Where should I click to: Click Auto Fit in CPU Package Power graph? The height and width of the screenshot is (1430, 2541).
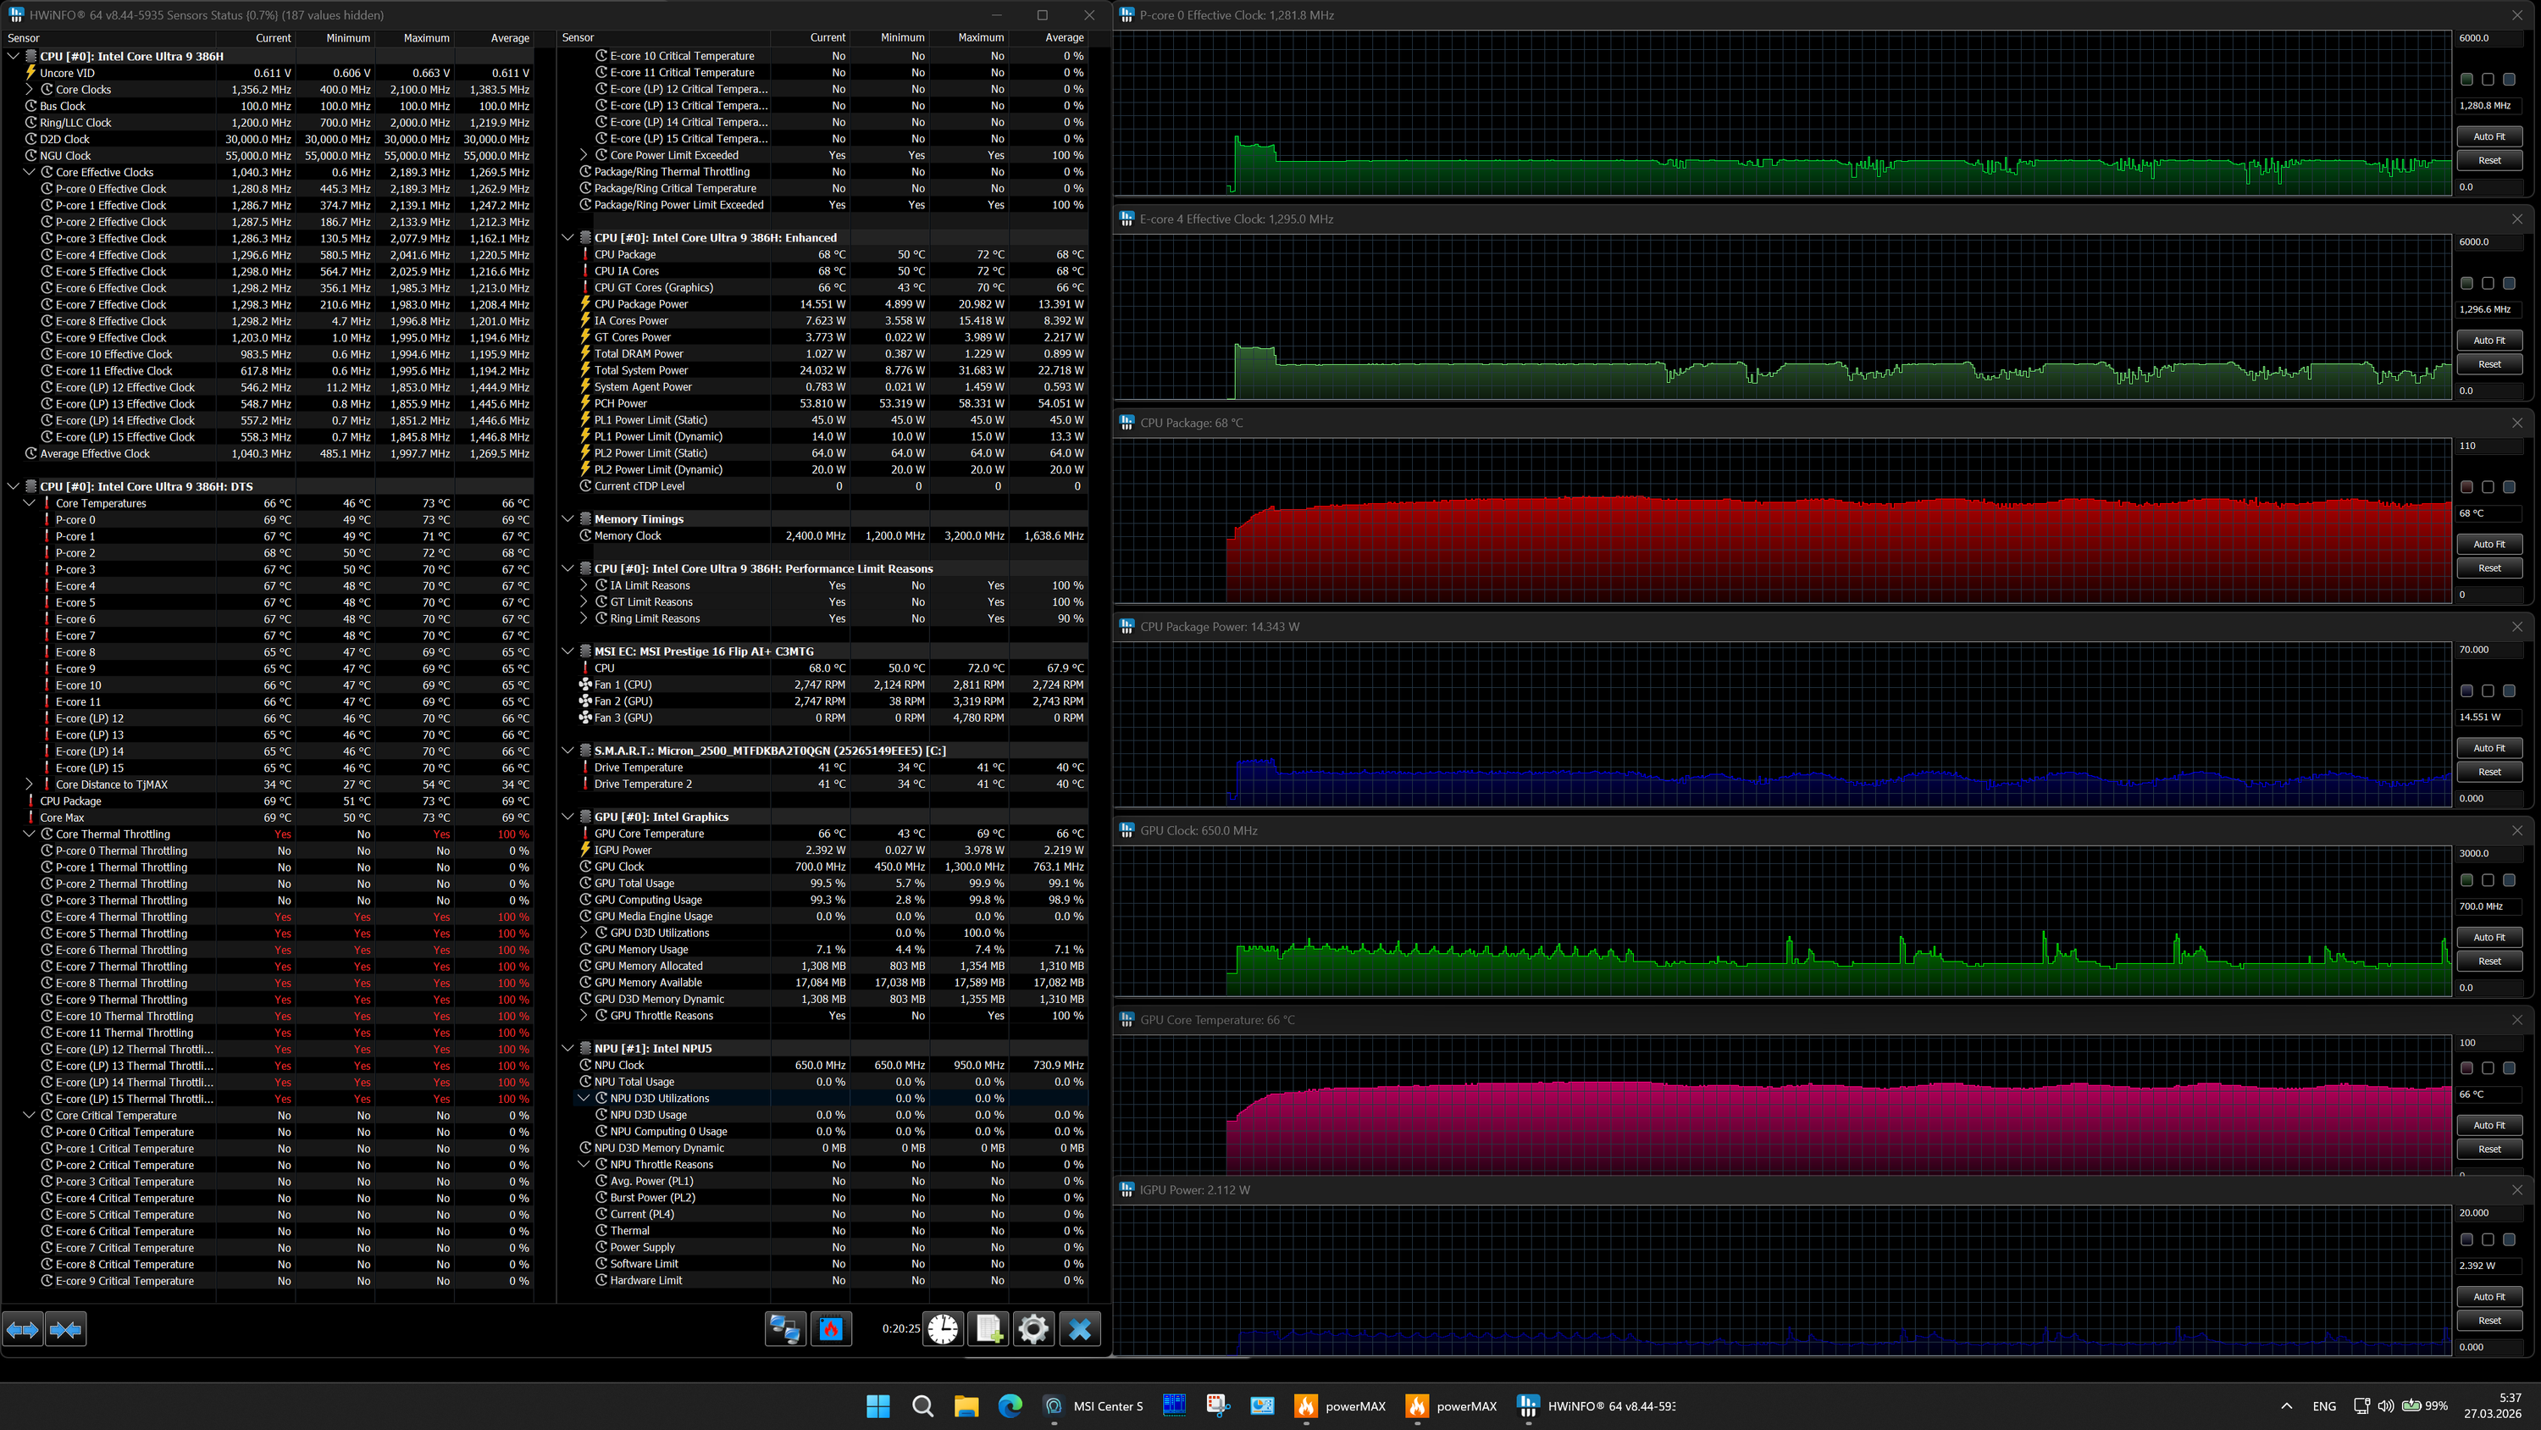pos(2488,748)
